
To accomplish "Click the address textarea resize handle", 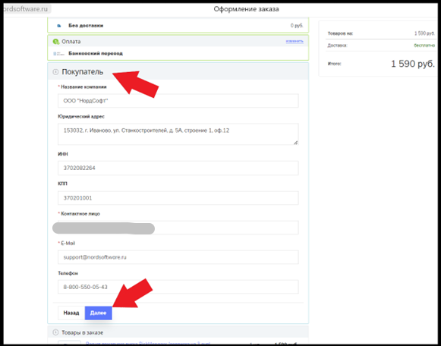I will pyautogui.click(x=295, y=143).
